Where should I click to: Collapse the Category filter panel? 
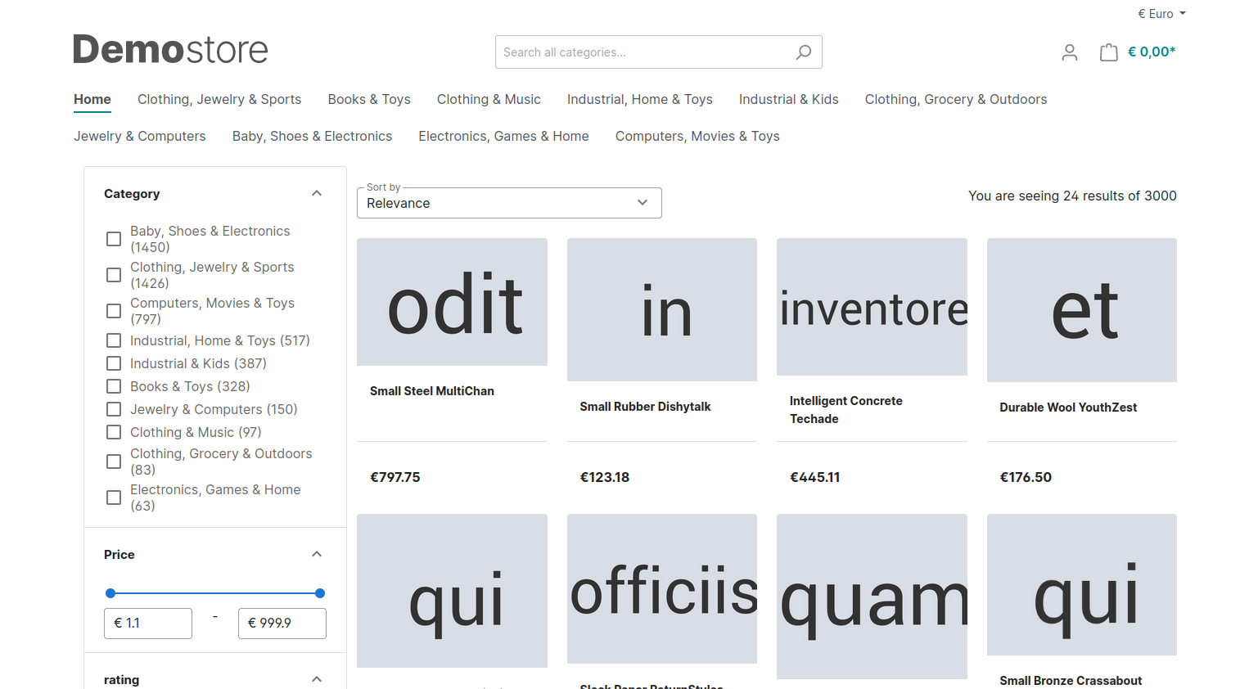(x=317, y=194)
